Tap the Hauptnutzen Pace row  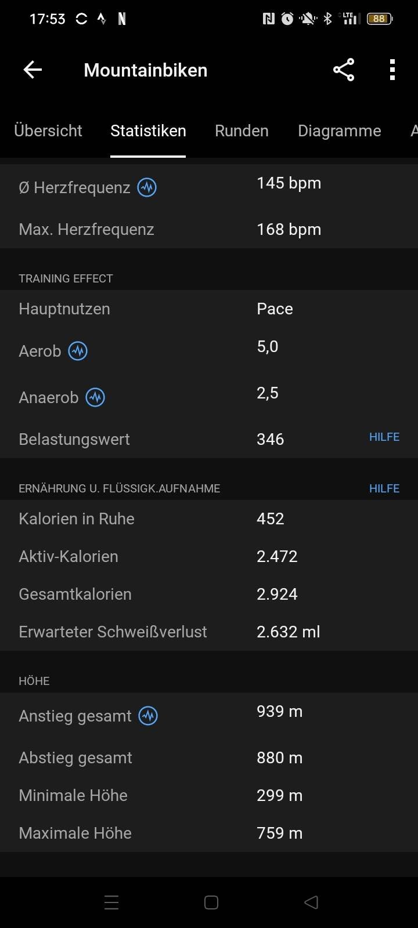click(209, 309)
